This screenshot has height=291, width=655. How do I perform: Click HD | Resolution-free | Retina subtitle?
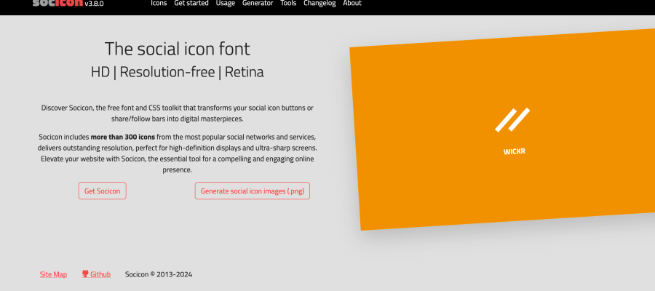click(x=177, y=72)
